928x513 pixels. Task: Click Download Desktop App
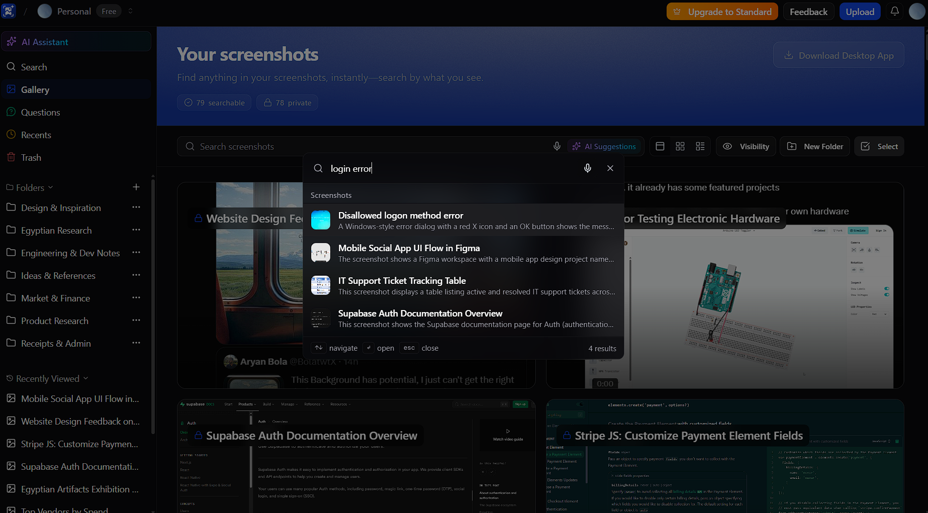pyautogui.click(x=838, y=55)
